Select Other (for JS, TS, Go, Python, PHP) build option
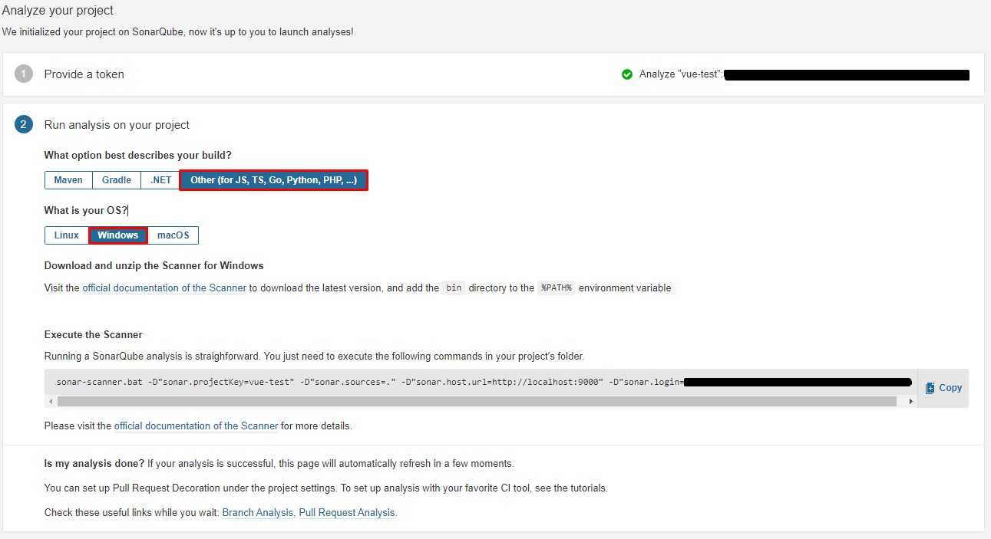The image size is (991, 539). (273, 180)
